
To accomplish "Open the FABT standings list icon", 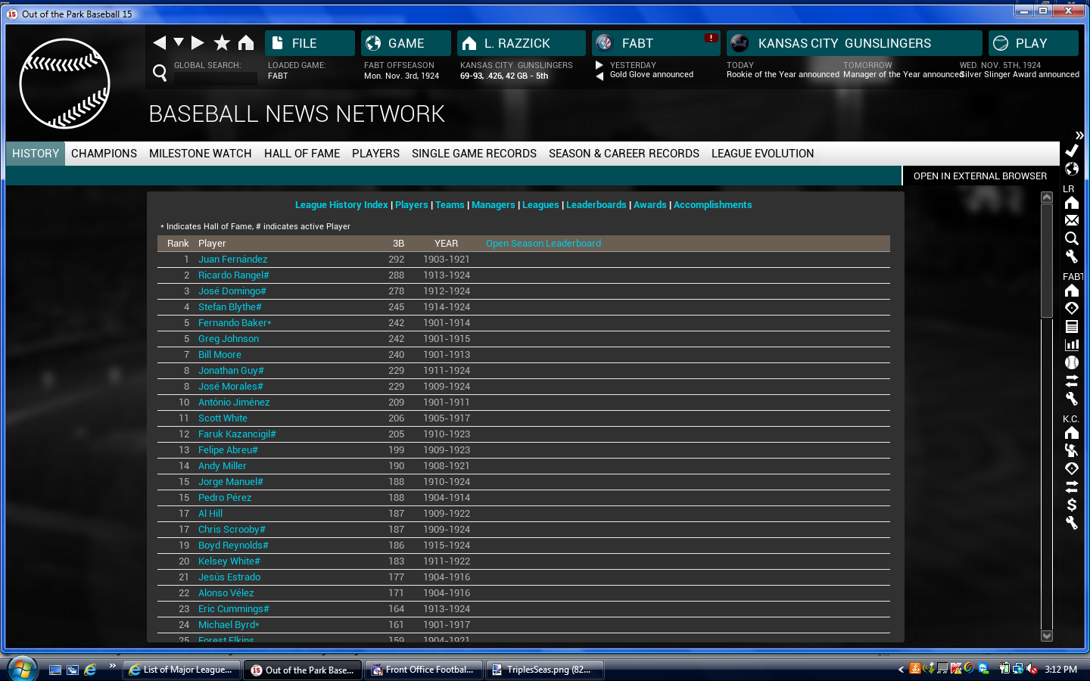I will click(1072, 327).
